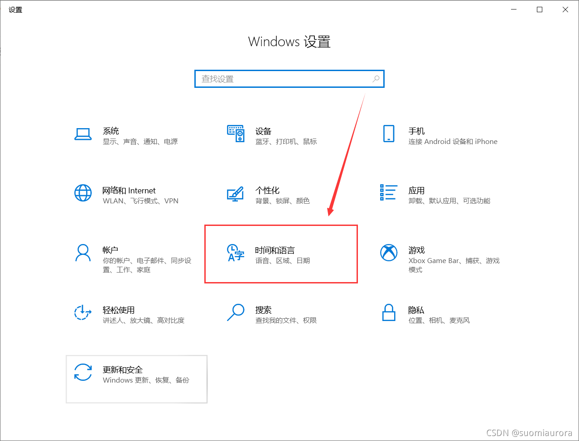Click 位置、相机、麦克风 description

[x=439, y=321]
